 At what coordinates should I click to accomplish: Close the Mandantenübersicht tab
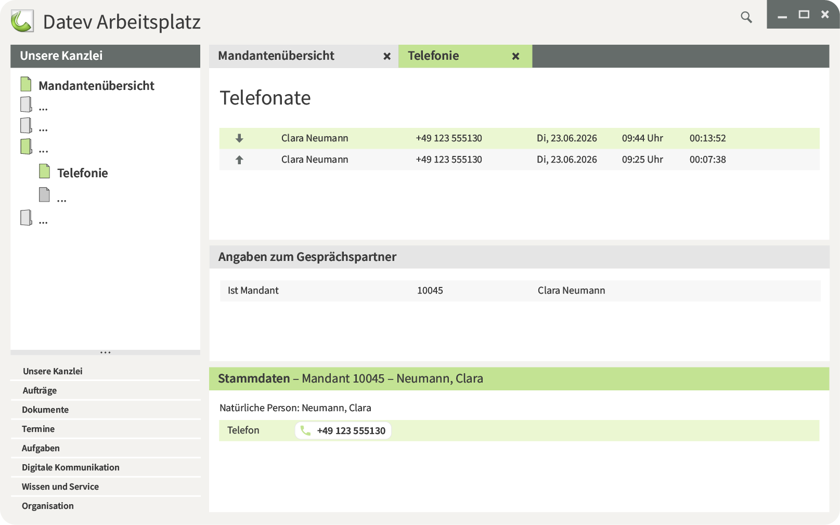[x=387, y=56]
